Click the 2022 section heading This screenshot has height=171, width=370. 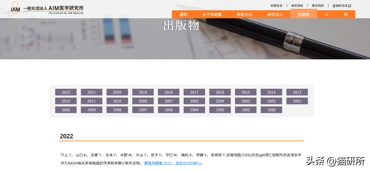(66, 137)
